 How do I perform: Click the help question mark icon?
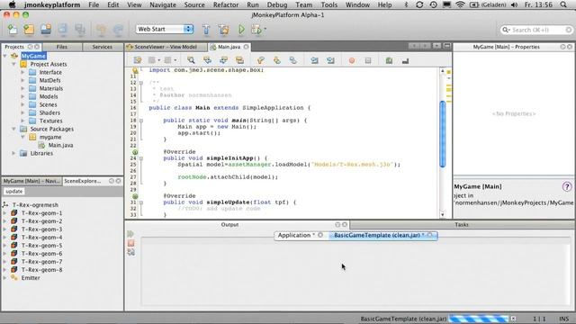pyautogui.click(x=567, y=186)
